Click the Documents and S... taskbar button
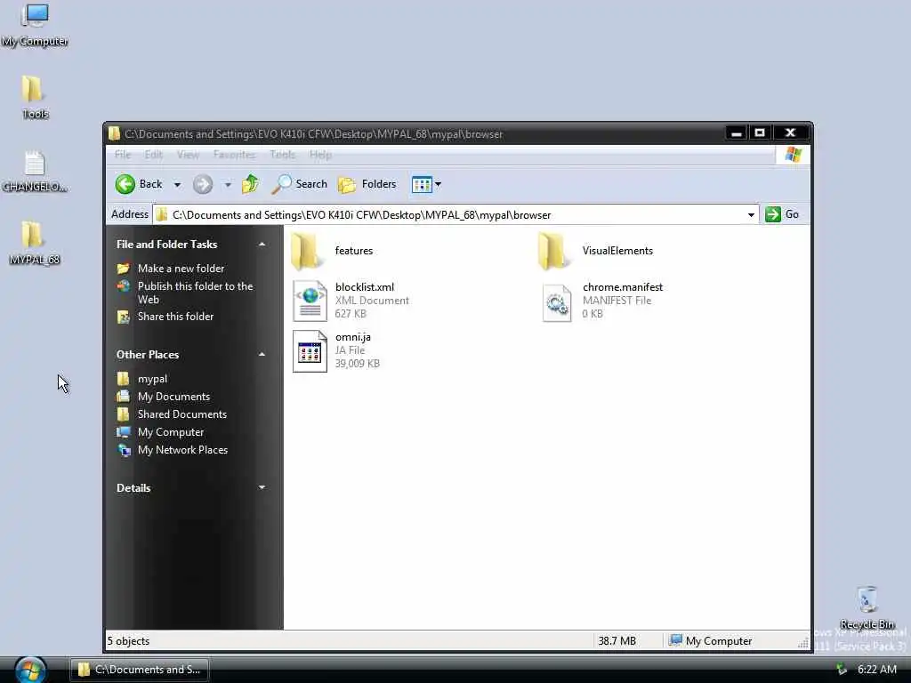Image resolution: width=911 pixels, height=683 pixels. 140,670
